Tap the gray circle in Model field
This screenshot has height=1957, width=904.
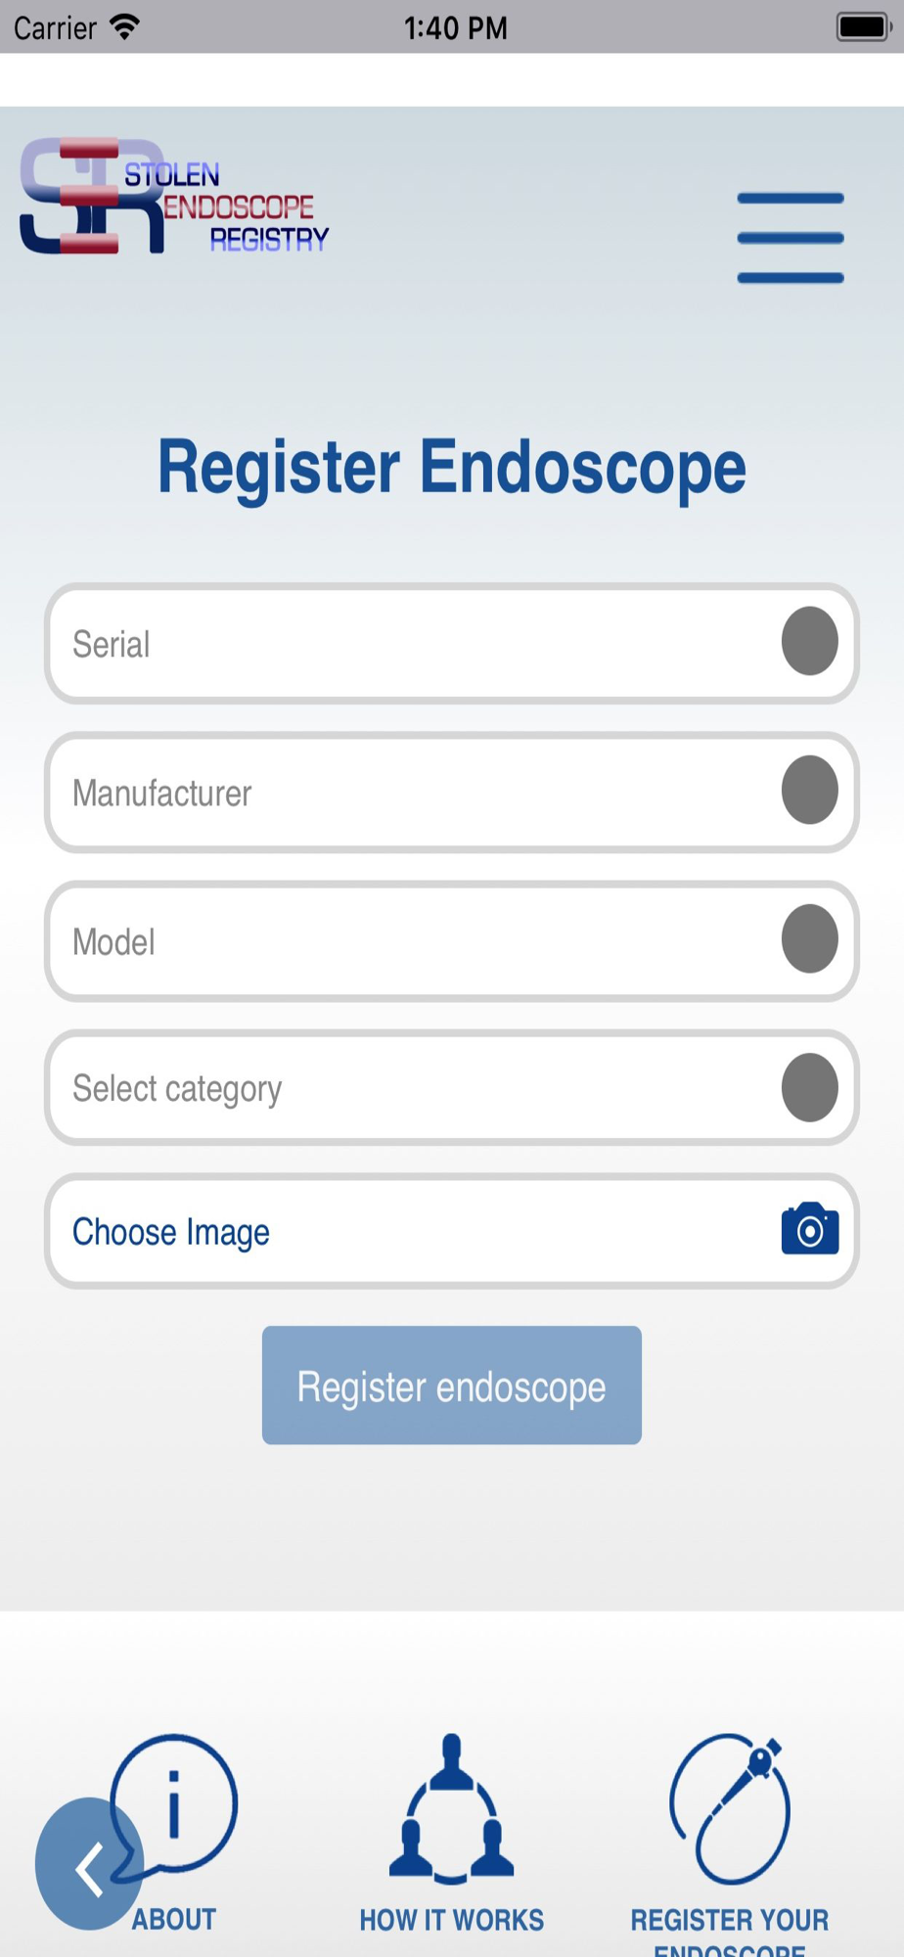pyautogui.click(x=810, y=938)
